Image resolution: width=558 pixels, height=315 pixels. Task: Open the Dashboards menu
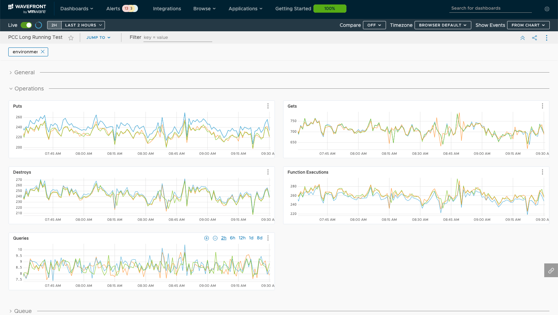tap(76, 9)
